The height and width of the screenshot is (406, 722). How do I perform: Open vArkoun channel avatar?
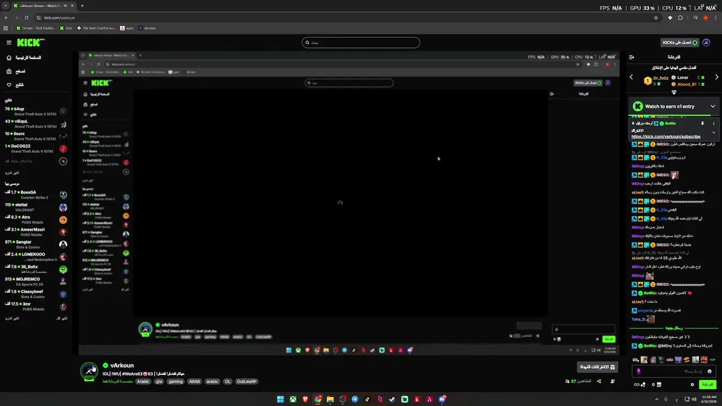[x=89, y=372]
